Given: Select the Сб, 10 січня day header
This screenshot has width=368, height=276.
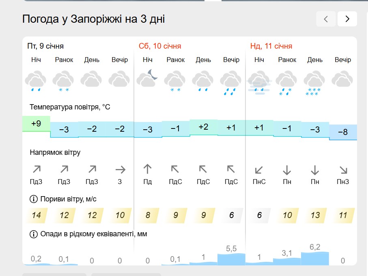Looking at the screenshot, I should point(160,46).
